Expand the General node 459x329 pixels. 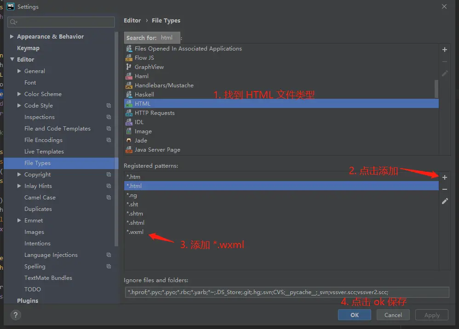tap(19, 71)
